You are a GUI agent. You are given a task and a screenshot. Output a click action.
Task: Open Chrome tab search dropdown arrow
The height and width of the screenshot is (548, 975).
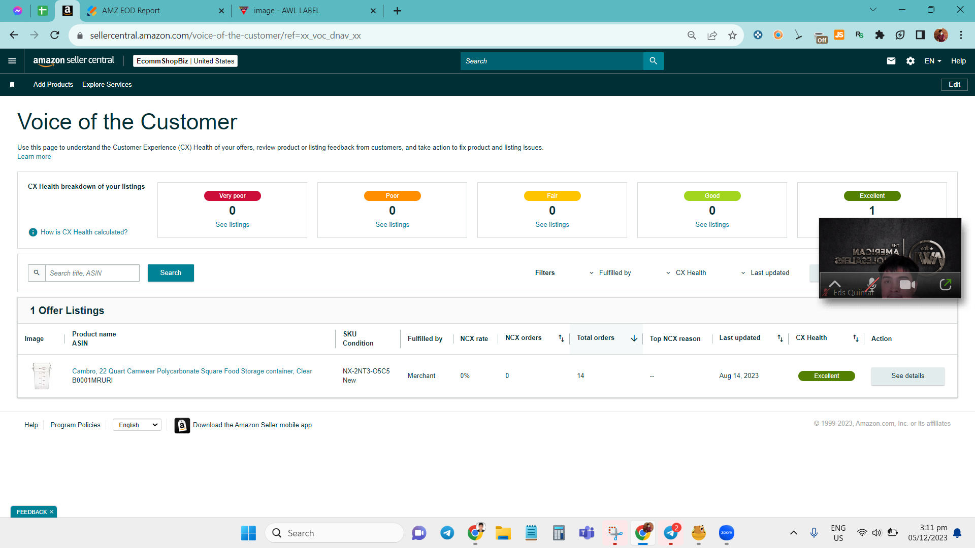point(873,10)
